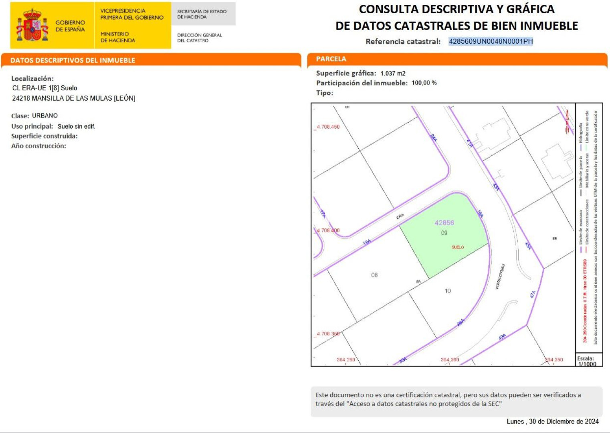Click the purple 42856 block number
Image resolution: width=610 pixels, height=433 pixels.
[444, 223]
